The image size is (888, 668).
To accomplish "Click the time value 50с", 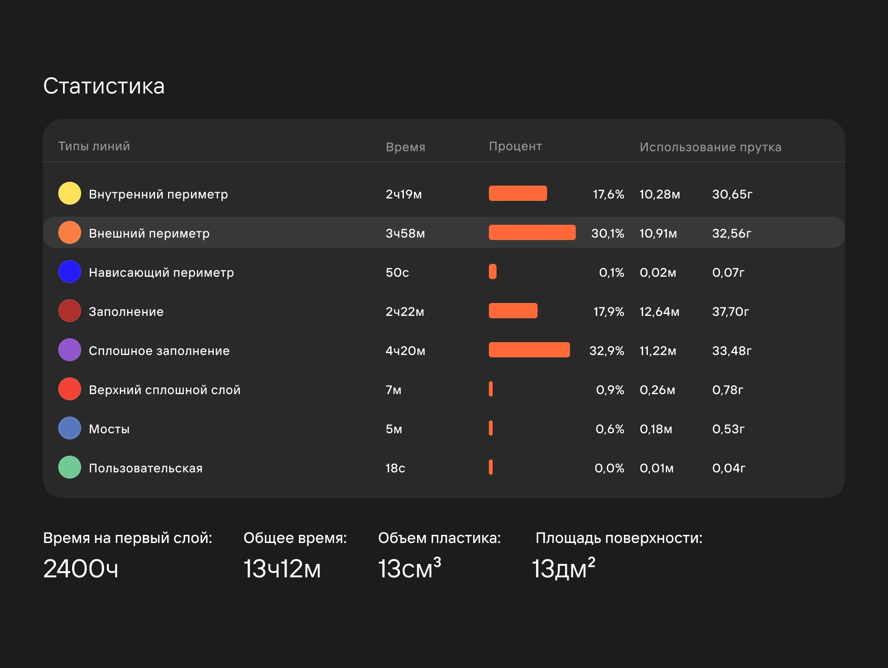I will pyautogui.click(x=397, y=272).
